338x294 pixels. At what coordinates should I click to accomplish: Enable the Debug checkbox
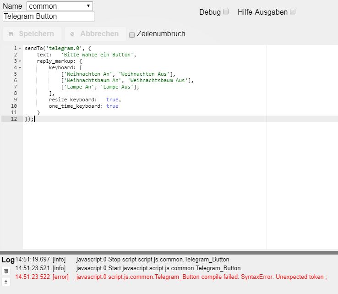tap(226, 11)
